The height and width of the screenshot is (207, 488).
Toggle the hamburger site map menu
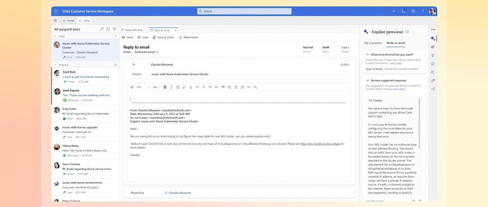[x=56, y=21]
